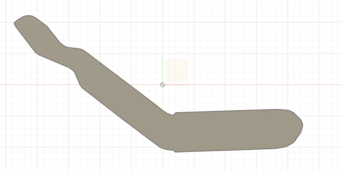
Task: Select the gray filled profile face
Action: (229, 131)
